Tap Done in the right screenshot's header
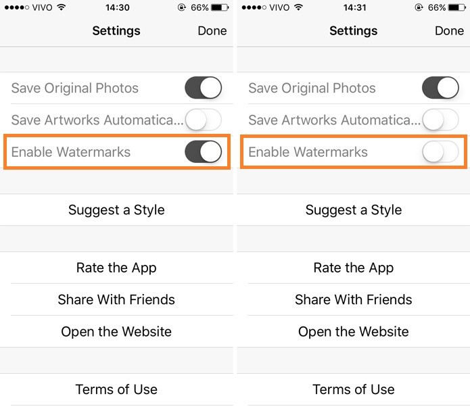 click(449, 31)
